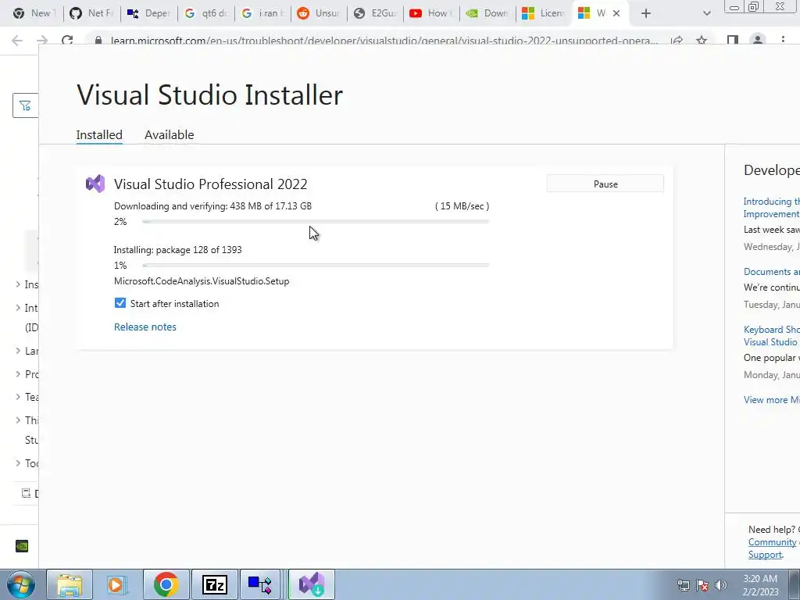
Task: Click the installing package progress bar
Action: pos(316,266)
